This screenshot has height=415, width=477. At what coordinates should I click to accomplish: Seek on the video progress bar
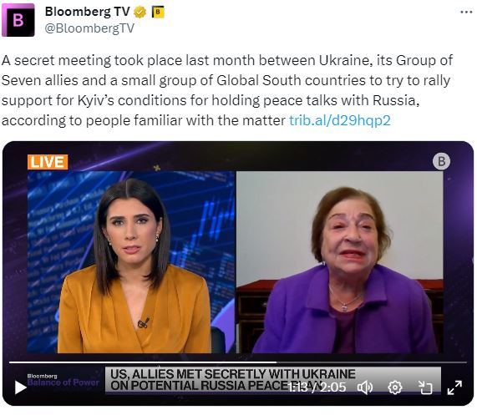pyautogui.click(x=237, y=362)
